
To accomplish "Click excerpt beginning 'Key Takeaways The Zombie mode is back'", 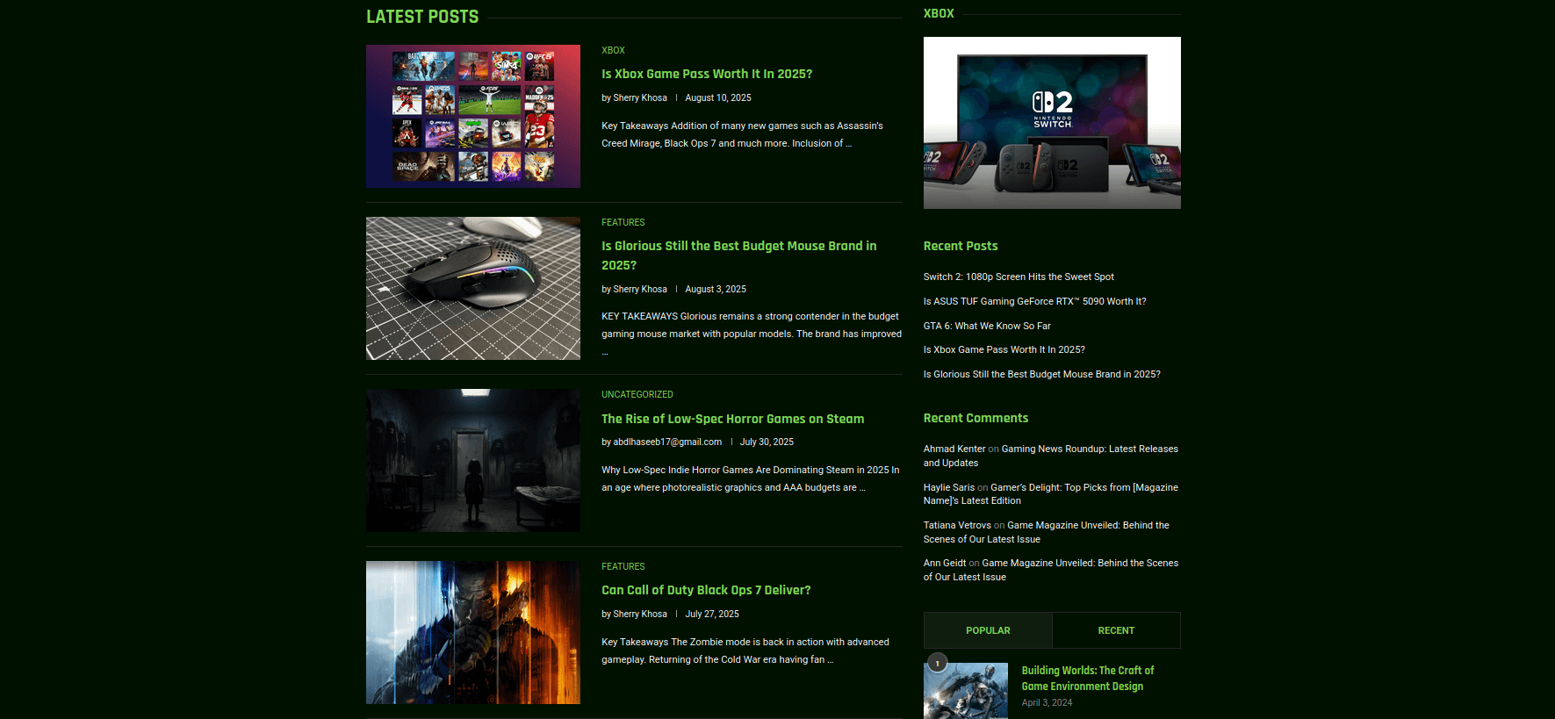I will (745, 651).
